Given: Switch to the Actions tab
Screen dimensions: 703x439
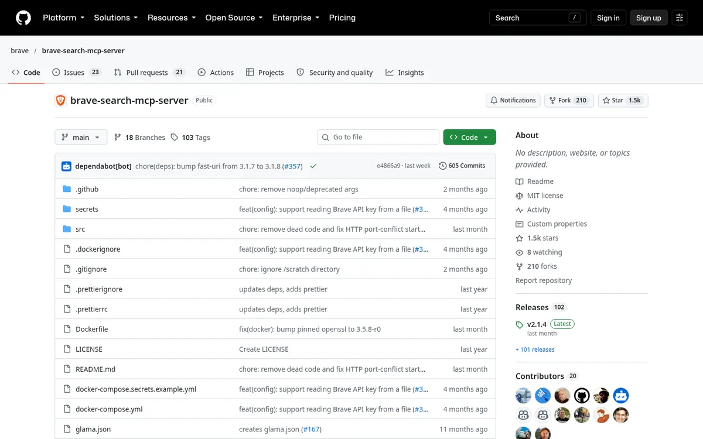Looking at the screenshot, I should tap(216, 73).
